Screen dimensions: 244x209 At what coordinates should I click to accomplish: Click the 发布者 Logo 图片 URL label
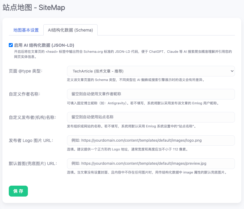click(x=31, y=140)
